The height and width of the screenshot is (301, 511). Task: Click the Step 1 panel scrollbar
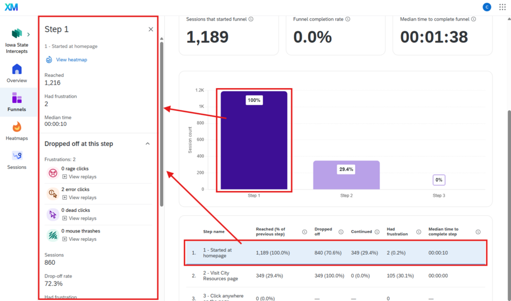[161, 124]
